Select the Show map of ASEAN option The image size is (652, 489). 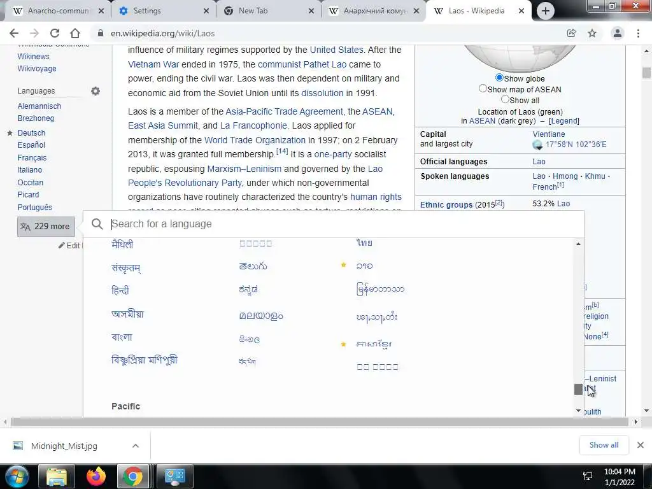(483, 88)
